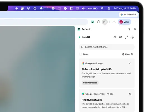Open Control Center in menu bar
The width and height of the screenshot is (145, 112).
[x=109, y=9]
